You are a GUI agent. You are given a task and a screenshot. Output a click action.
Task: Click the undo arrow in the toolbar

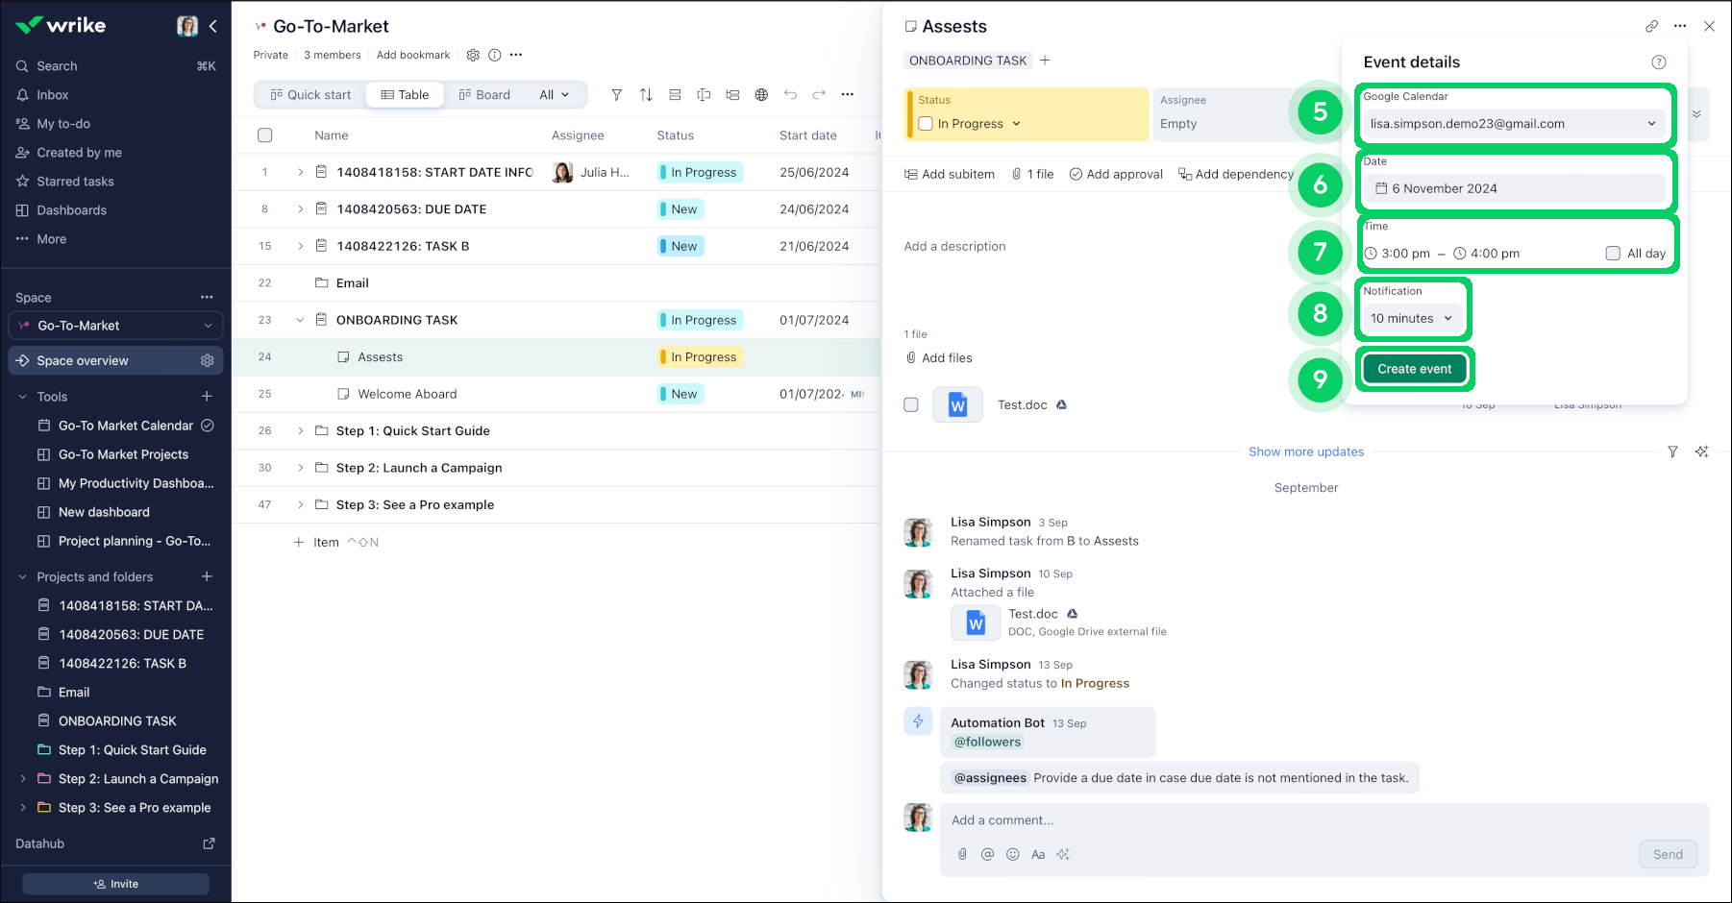point(790,94)
